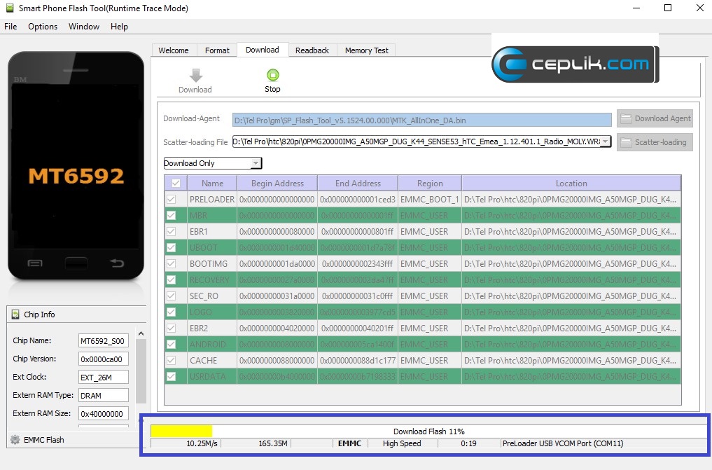712x470 pixels.
Task: Click the Extern RAM Type field DRAM
Action: click(103, 395)
